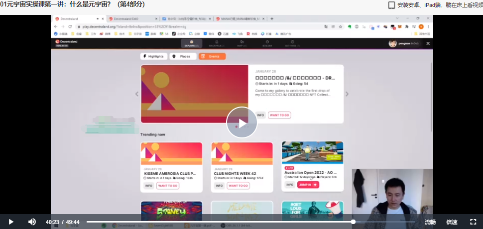Switch to the Decentraland DAO browser tab
The image size is (483, 229).
pyautogui.click(x=133, y=19)
